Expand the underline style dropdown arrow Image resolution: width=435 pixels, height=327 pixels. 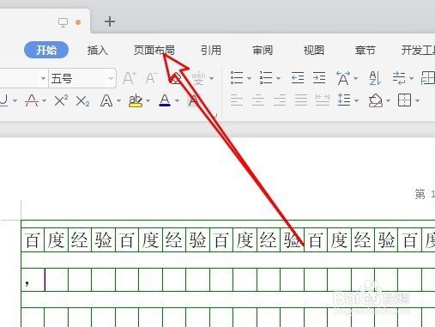(x=15, y=100)
